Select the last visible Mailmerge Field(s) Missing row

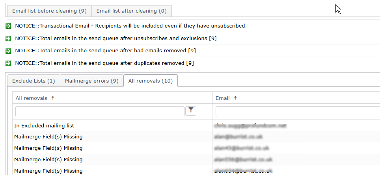coord(48,171)
